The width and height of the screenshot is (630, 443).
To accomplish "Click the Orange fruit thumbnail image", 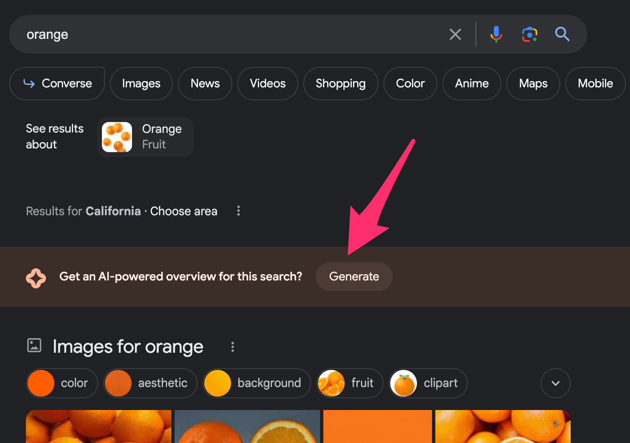I will point(117,137).
